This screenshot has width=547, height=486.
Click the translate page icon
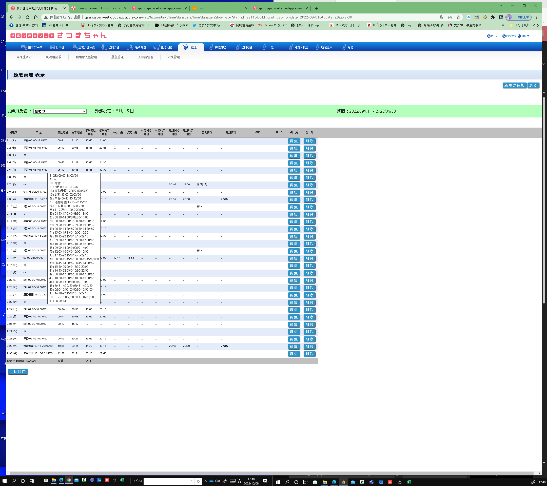pos(442,17)
